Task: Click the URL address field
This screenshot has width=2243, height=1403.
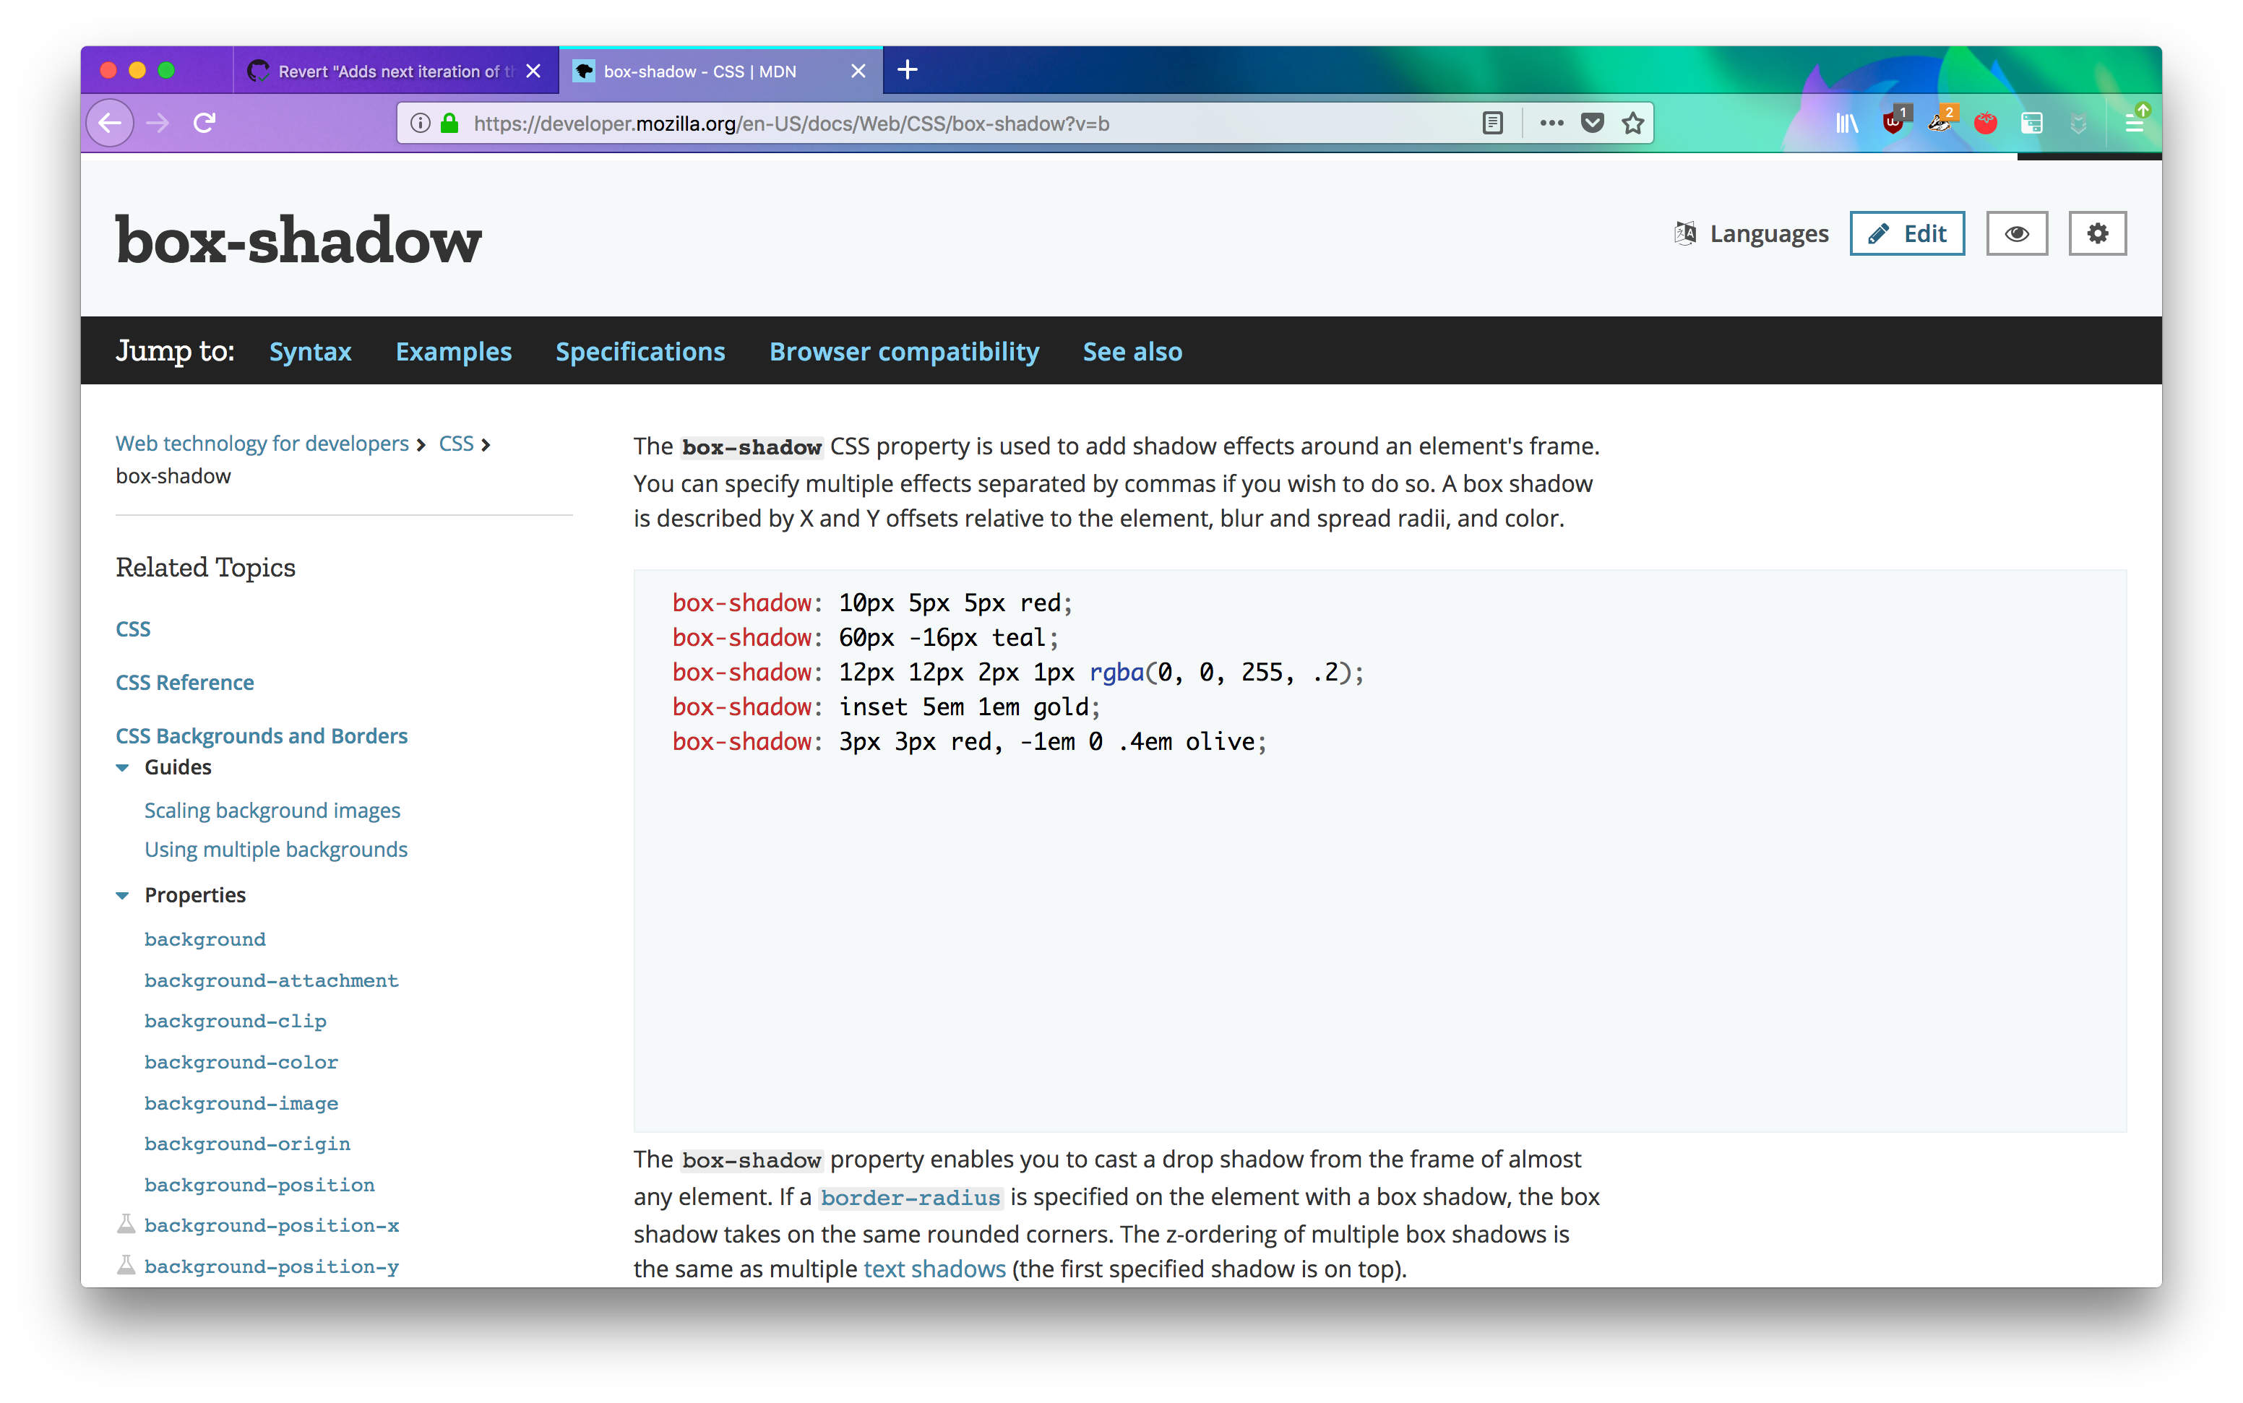Action: click(x=928, y=124)
